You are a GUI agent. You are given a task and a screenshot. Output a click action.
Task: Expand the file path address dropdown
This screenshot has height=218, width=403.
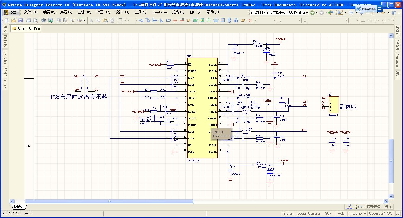307,13
